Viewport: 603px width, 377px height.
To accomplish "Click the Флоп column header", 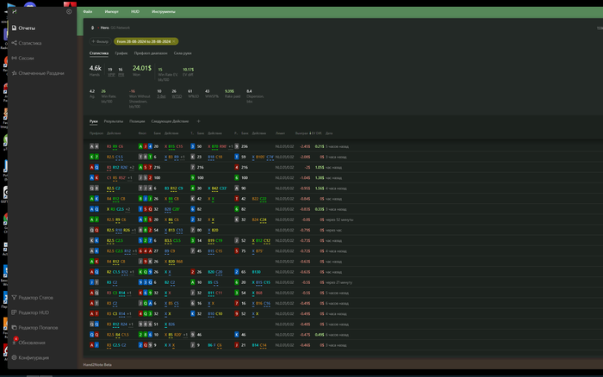I will click(x=142, y=133).
